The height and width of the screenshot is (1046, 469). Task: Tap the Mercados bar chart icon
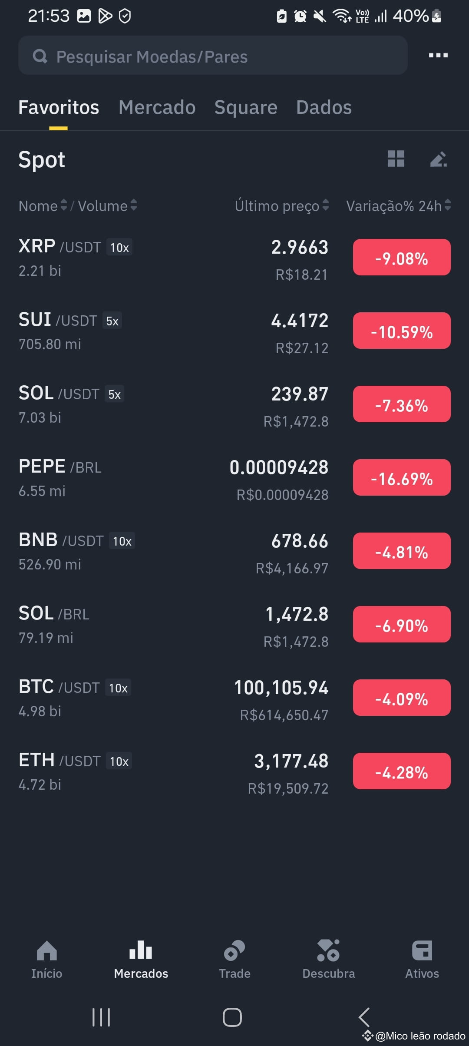click(x=141, y=950)
